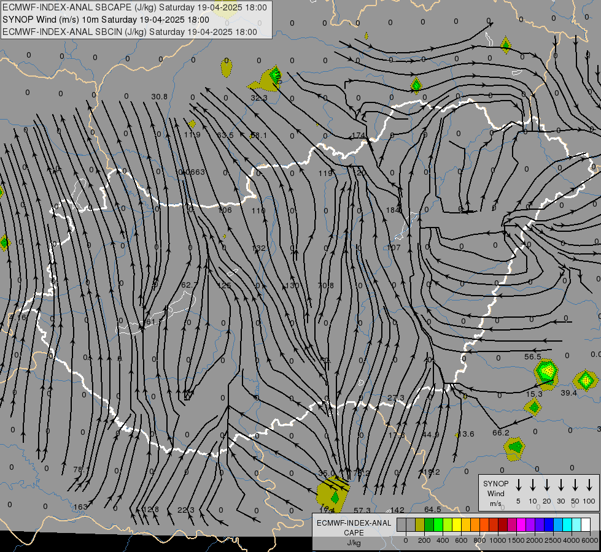Click the 132 CAPE value on map
601x552 pixels.
coord(258,248)
